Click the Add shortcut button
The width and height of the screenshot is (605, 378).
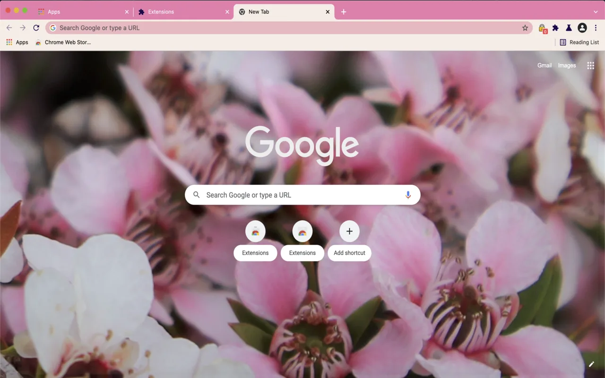pyautogui.click(x=349, y=240)
